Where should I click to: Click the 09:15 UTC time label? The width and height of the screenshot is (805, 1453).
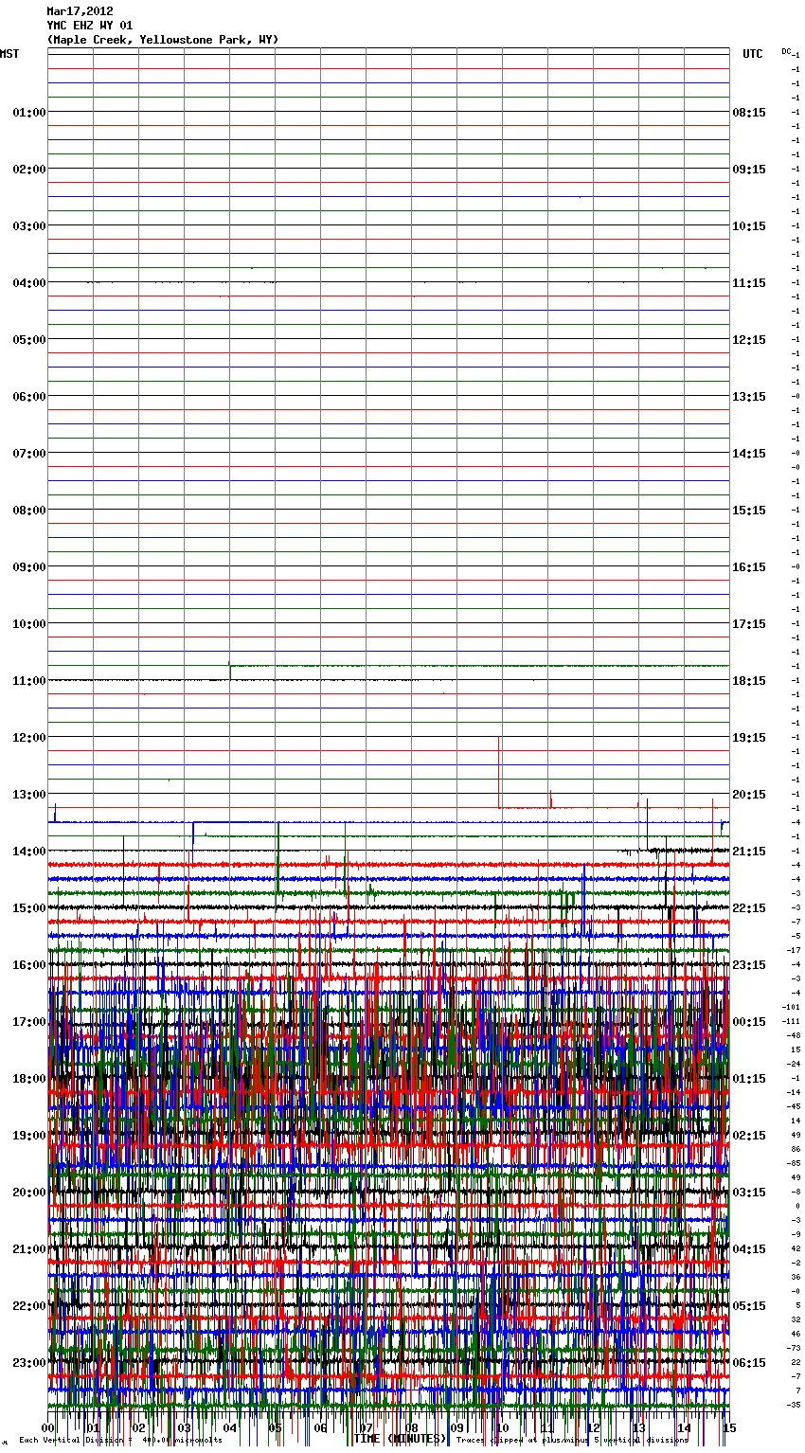pyautogui.click(x=749, y=170)
